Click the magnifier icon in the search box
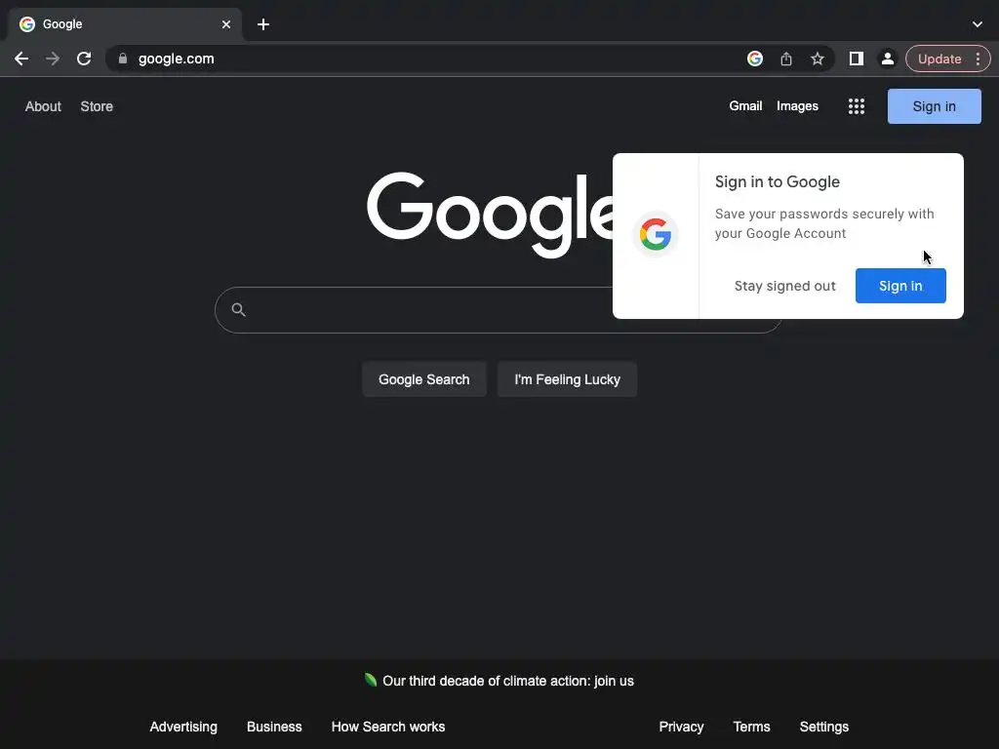The width and height of the screenshot is (999, 749). [238, 309]
